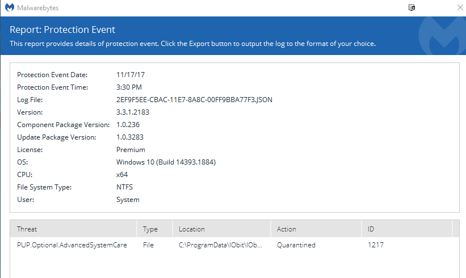
Task: Click the Action column header
Action: click(316, 229)
